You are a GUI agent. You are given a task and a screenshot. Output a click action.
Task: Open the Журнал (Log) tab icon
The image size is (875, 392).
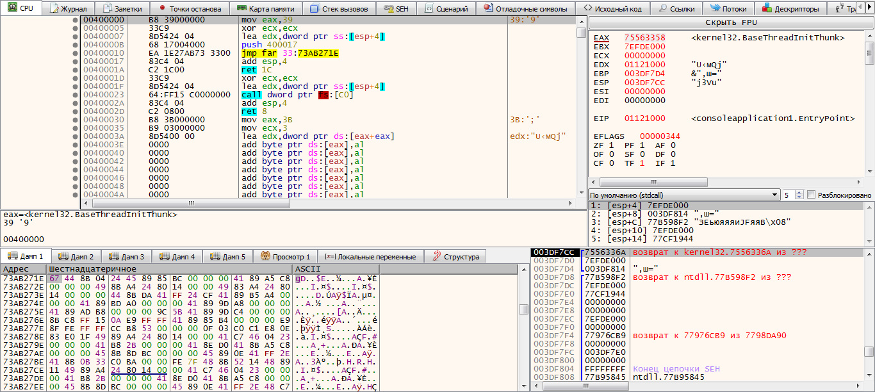54,9
